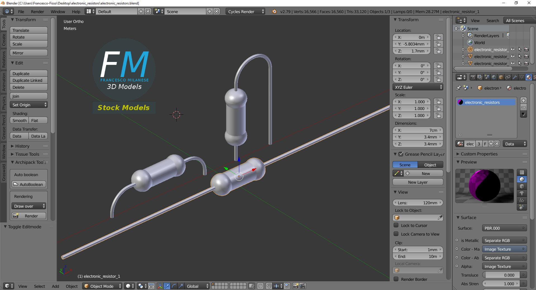Image resolution: width=536 pixels, height=290 pixels.
Task: Click the AutoBoolean button
Action: pyautogui.click(x=29, y=184)
